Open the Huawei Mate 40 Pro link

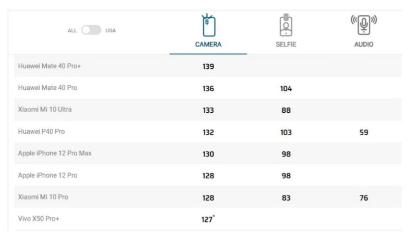(x=47, y=88)
